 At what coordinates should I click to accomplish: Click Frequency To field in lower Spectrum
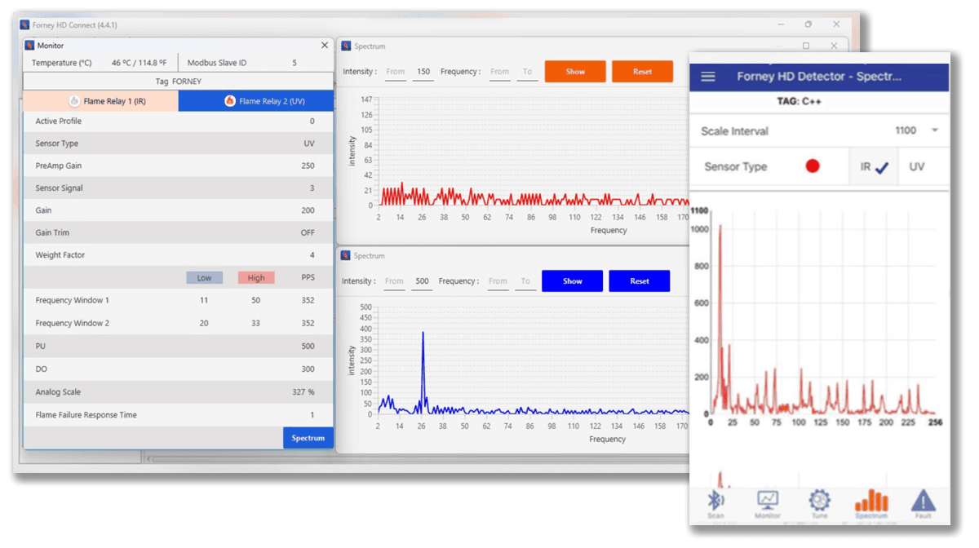(525, 282)
